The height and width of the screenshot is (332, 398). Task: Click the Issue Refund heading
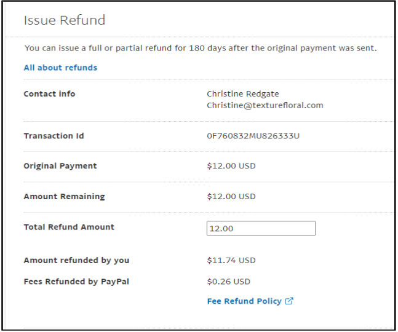pos(64,20)
